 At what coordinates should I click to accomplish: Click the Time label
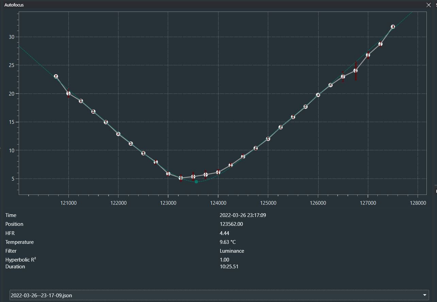[11, 215]
